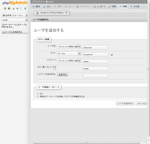Switch to 検索 tab
This screenshot has height=144, width=150.
(x=58, y=6)
